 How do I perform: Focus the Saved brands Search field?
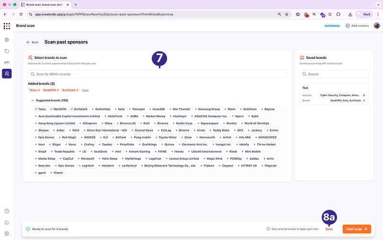tap(334, 74)
